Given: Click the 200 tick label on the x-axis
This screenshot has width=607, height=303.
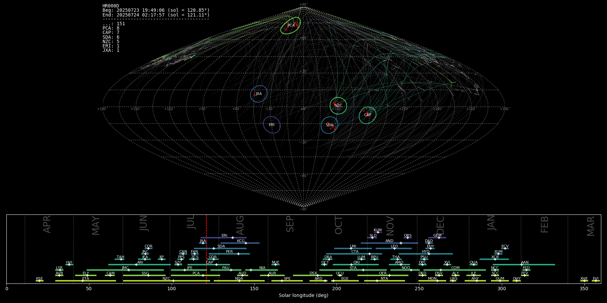Looking at the screenshot, I should 337,289.
